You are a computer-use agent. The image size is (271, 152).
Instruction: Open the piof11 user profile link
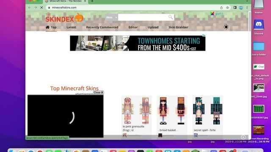[219, 14]
